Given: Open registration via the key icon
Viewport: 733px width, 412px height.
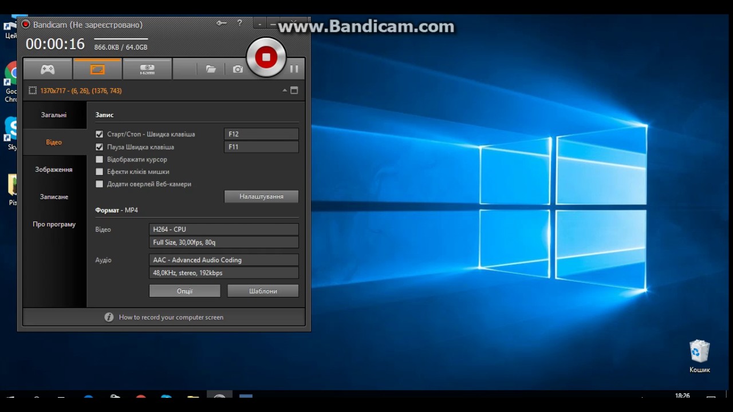Looking at the screenshot, I should pyautogui.click(x=222, y=23).
